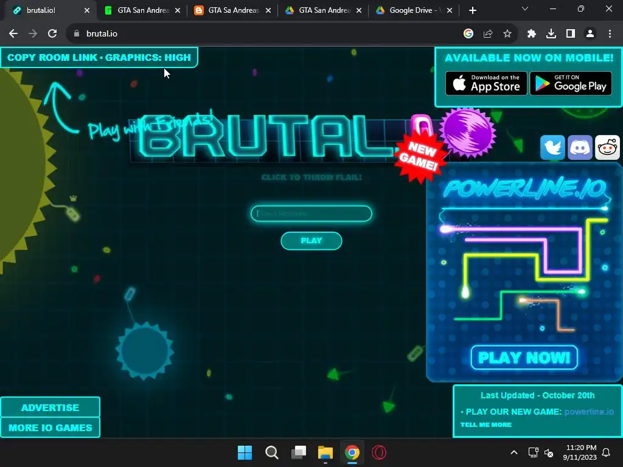Open the Chrome profile icon

coord(590,34)
